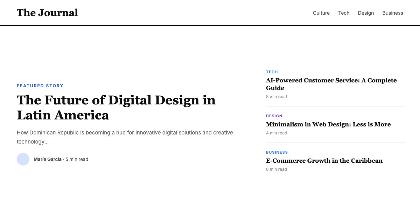Open the Business section in navigation

pos(393,13)
